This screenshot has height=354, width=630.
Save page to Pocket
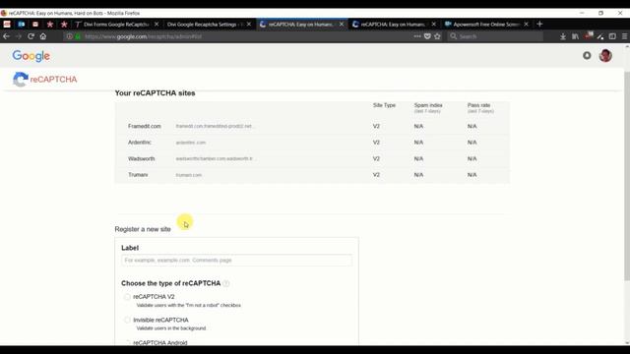(427, 36)
